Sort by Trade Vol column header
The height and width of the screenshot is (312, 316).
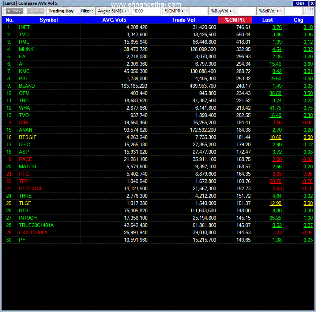tap(183, 20)
